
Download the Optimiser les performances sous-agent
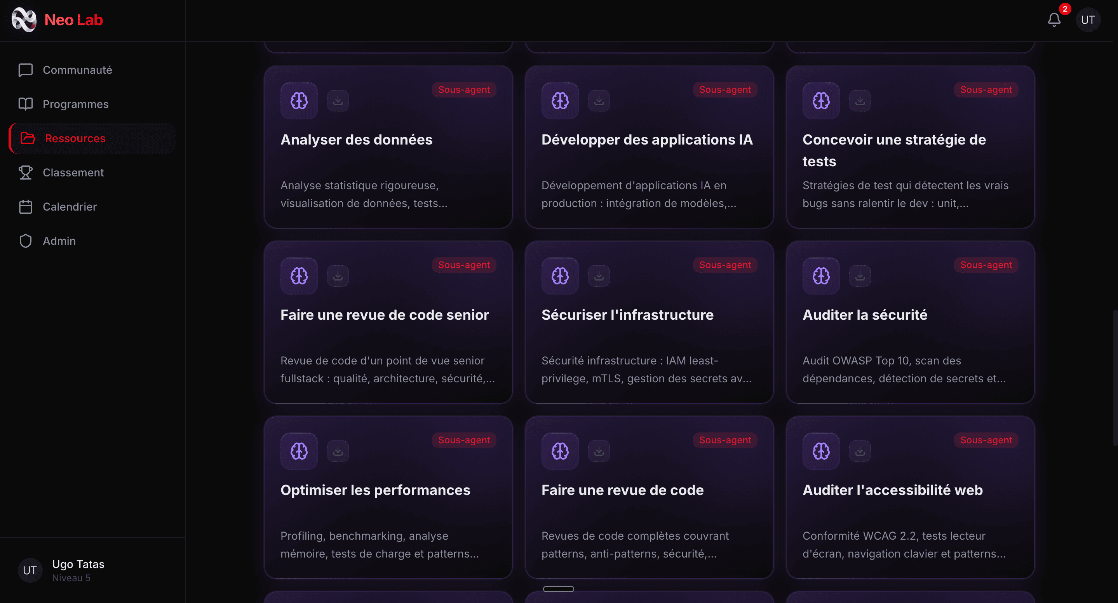338,451
